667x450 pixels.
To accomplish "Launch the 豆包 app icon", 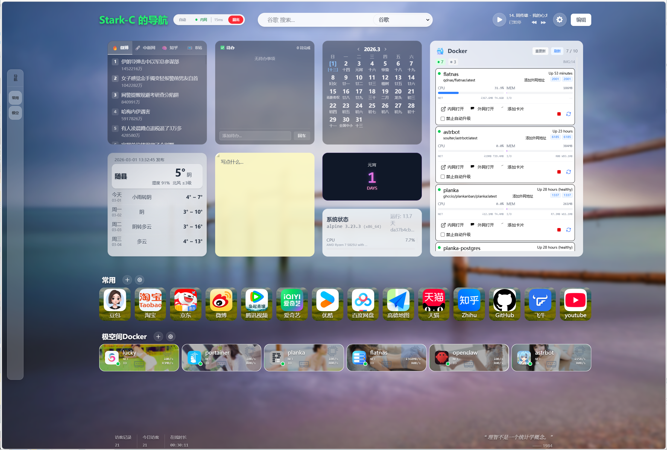I will tap(115, 300).
